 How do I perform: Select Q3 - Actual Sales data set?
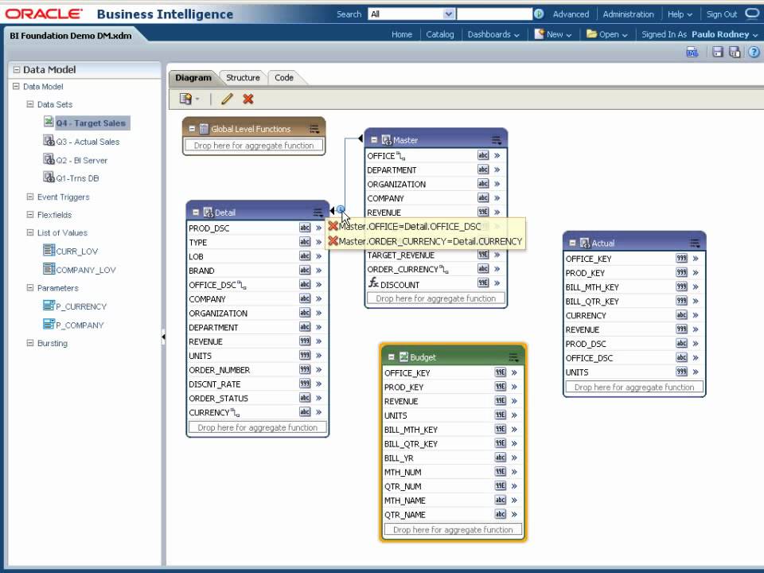tap(88, 142)
